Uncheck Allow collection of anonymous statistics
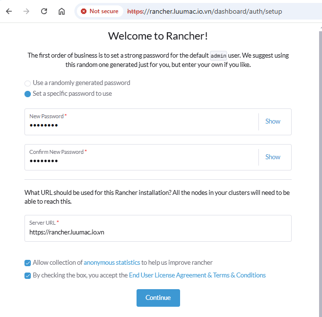Viewport: 322px width, 317px height. coord(27,263)
